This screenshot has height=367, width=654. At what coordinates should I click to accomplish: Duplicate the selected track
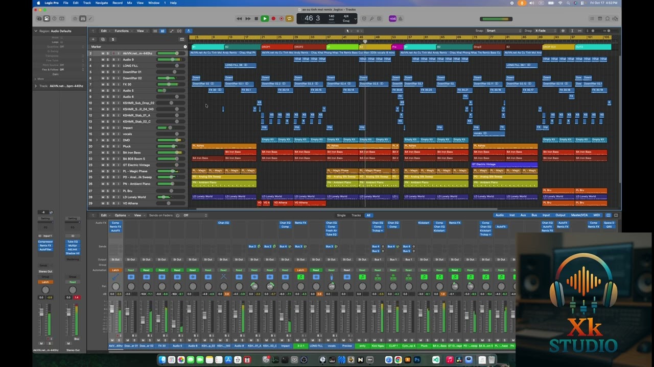[103, 39]
